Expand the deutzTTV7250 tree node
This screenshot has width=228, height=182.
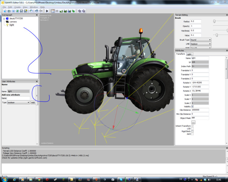(x=4, y=19)
